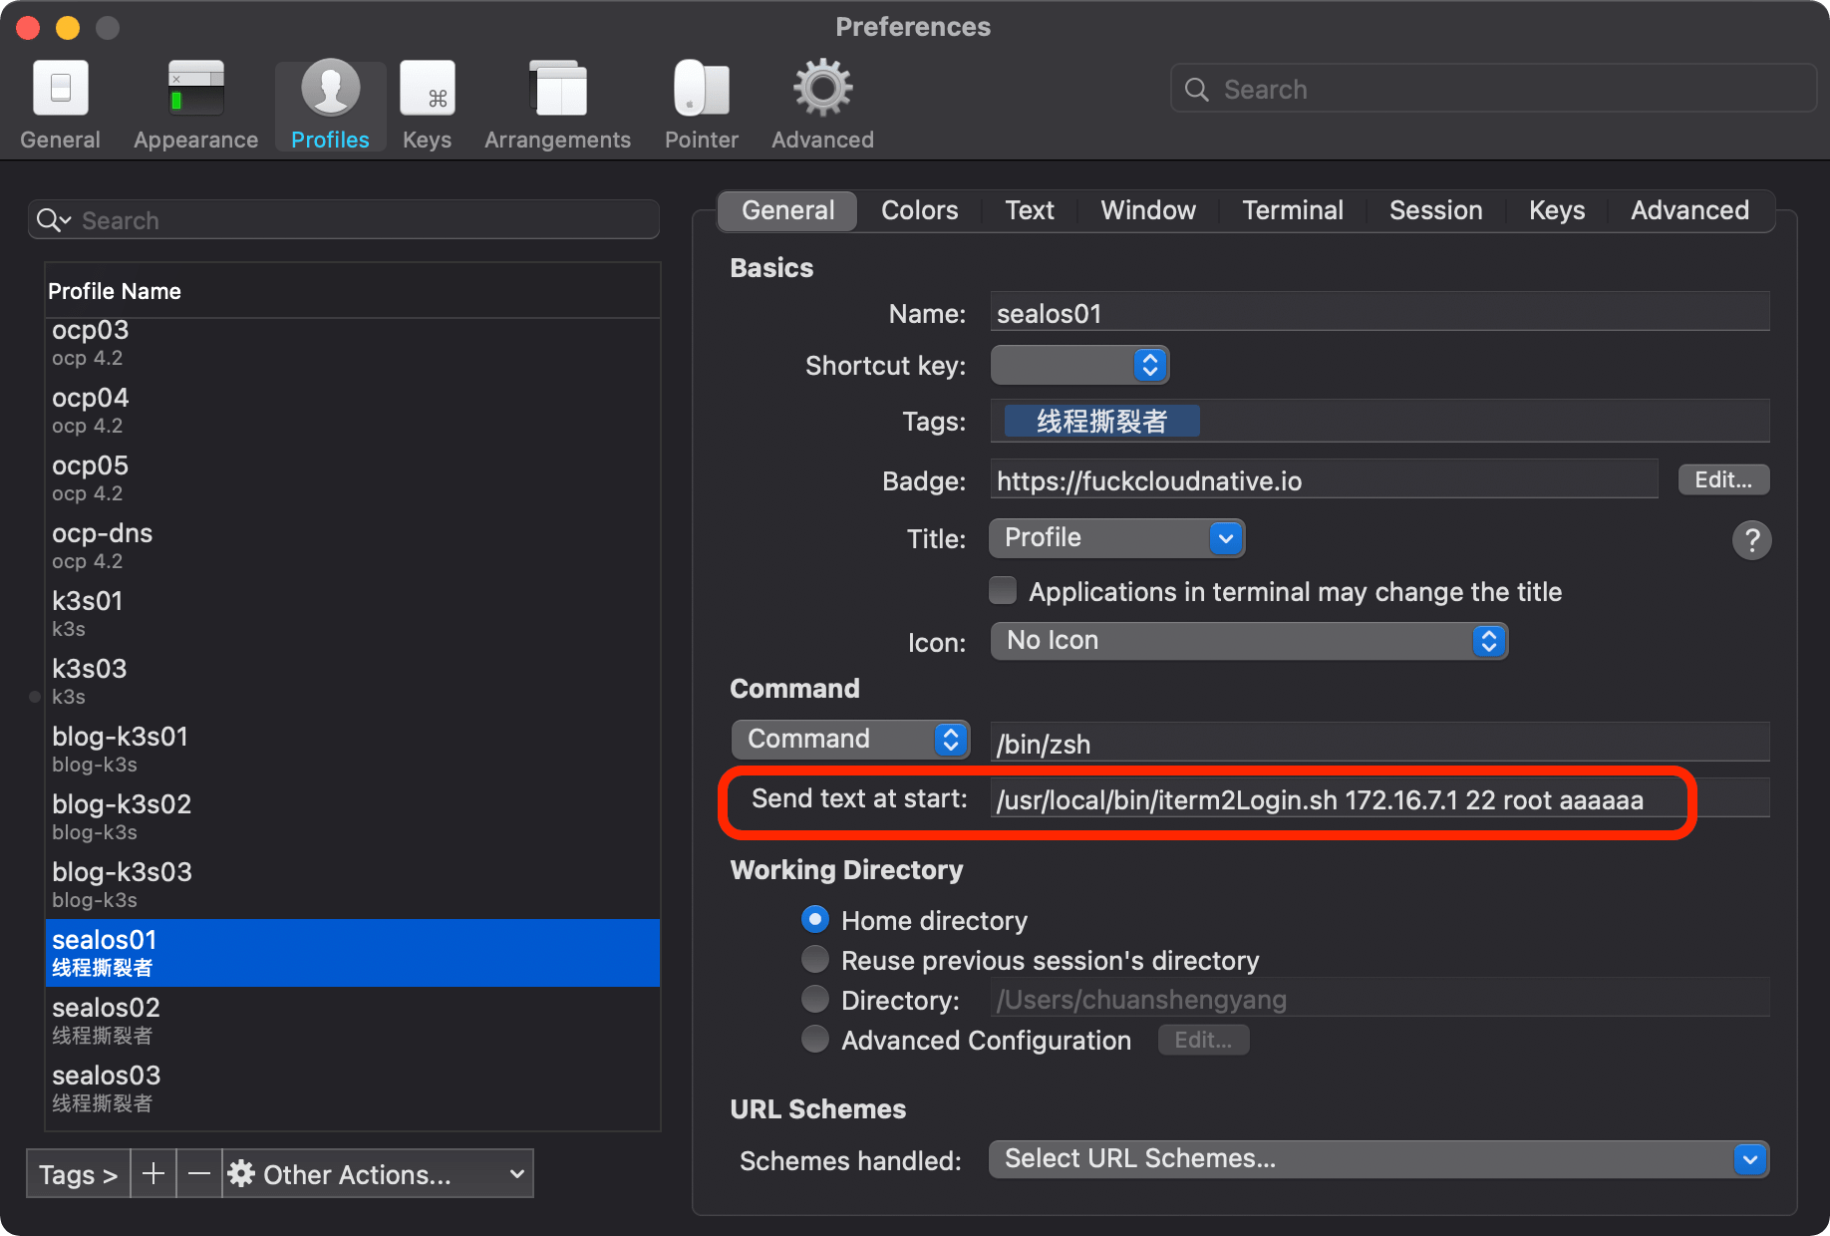Select the k3s01 profile
Viewport: 1830px width, 1236px height.
coord(353,613)
